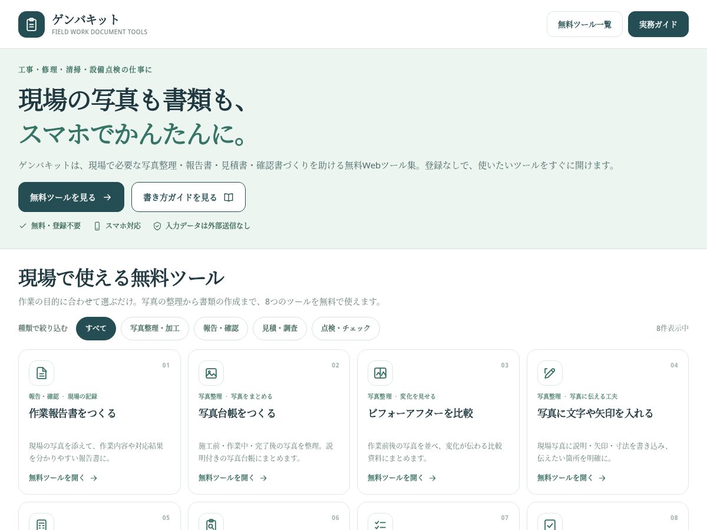Viewport: 707px width, 530px height.
Task: Click the pencil annotate icon on card 04
Action: pyautogui.click(x=550, y=373)
